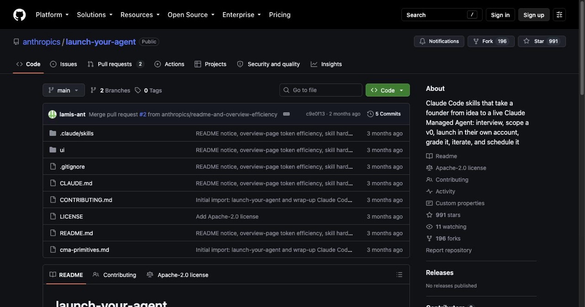Open 'Add Apache-2.0 license' commit message
This screenshot has height=307, width=585.
pos(227,216)
